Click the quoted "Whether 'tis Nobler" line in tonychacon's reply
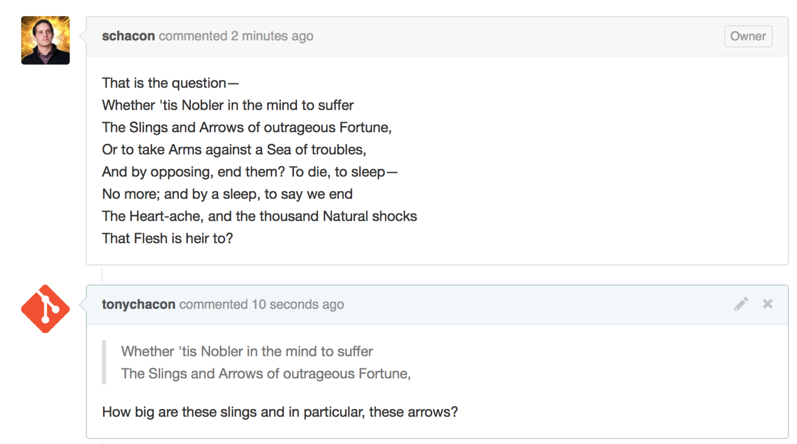Viewport: 797px width, 444px height. (247, 351)
